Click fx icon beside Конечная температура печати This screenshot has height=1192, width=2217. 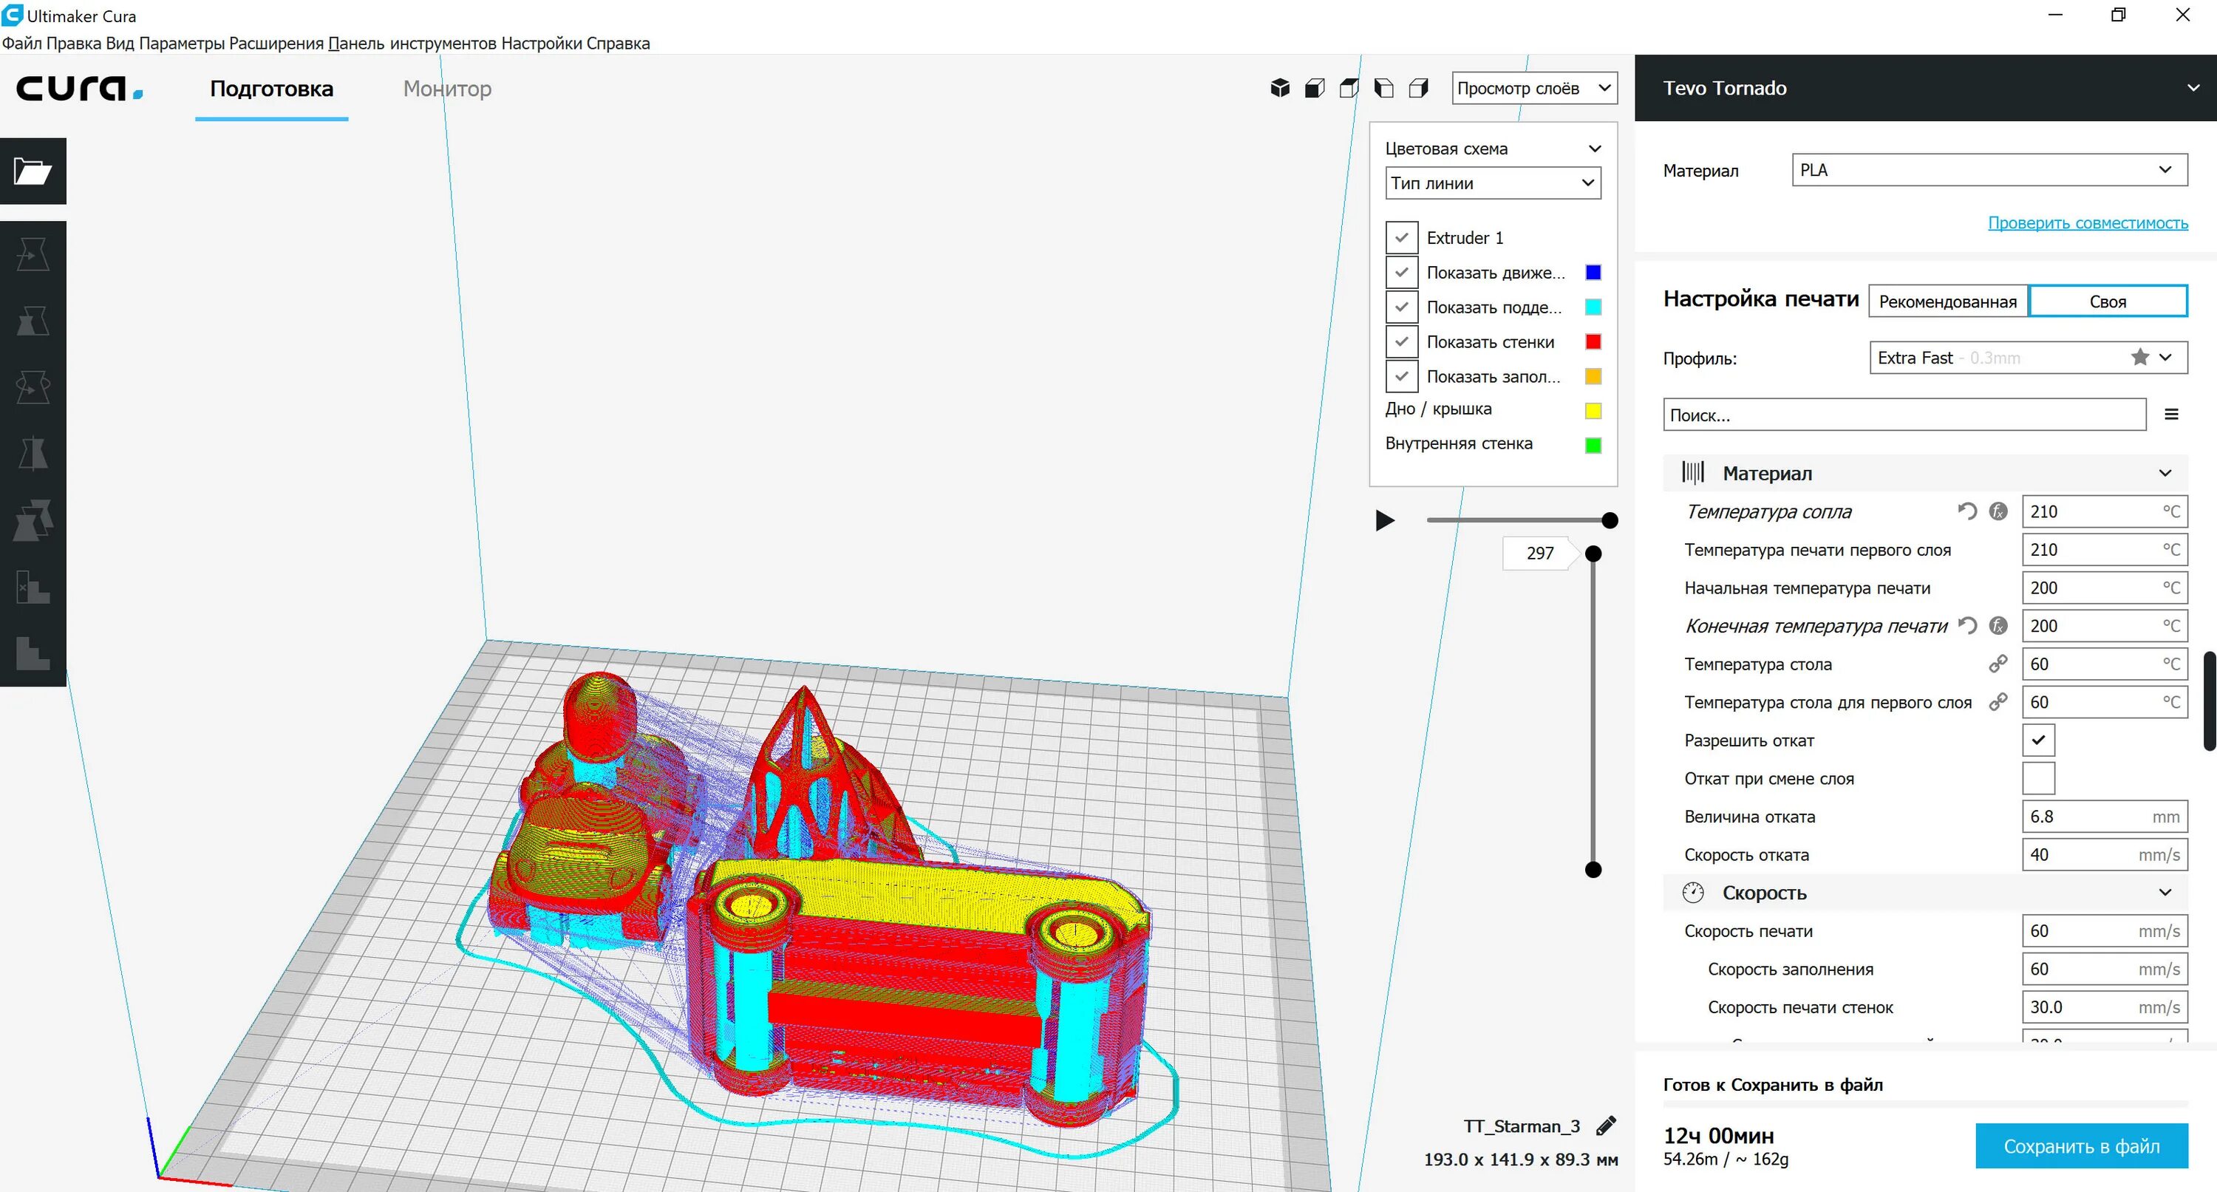pos(1998,626)
